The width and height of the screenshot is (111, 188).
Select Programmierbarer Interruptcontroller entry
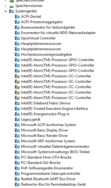51,174
